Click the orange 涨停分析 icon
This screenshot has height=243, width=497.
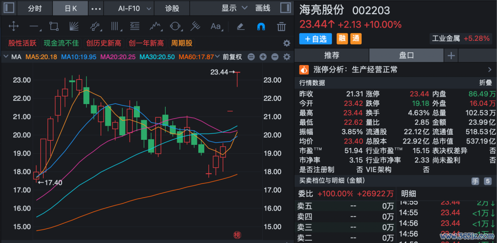(x=304, y=70)
